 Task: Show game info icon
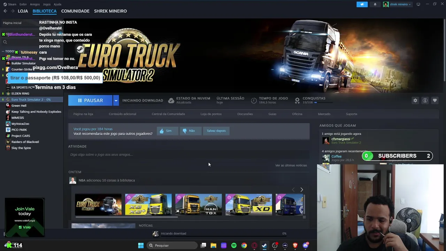pos(425,100)
